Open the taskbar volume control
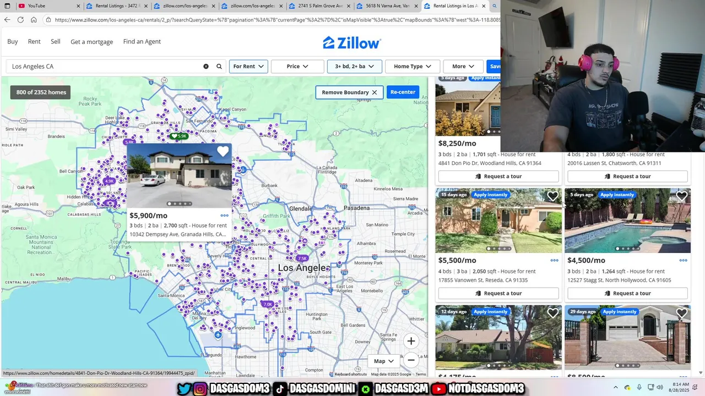 (660, 387)
